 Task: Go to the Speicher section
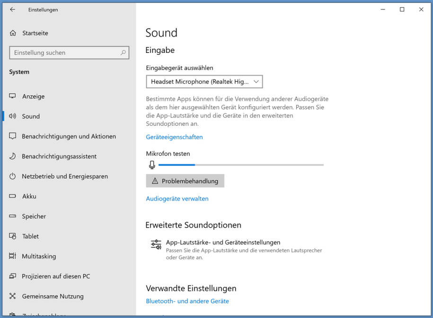pos(34,216)
